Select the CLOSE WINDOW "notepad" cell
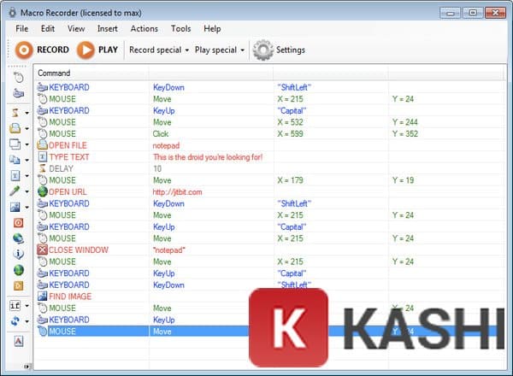 click(168, 250)
